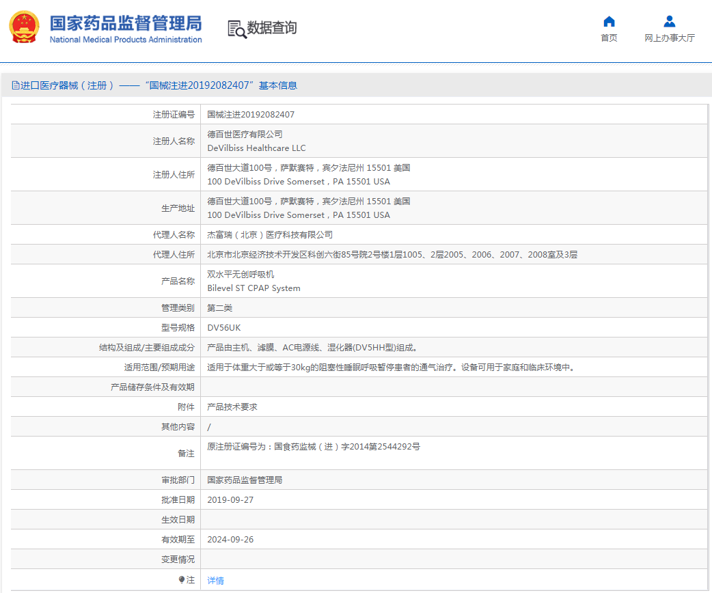Click the national emblem logo
Image resolution: width=712 pixels, height=593 pixels.
coord(24,28)
